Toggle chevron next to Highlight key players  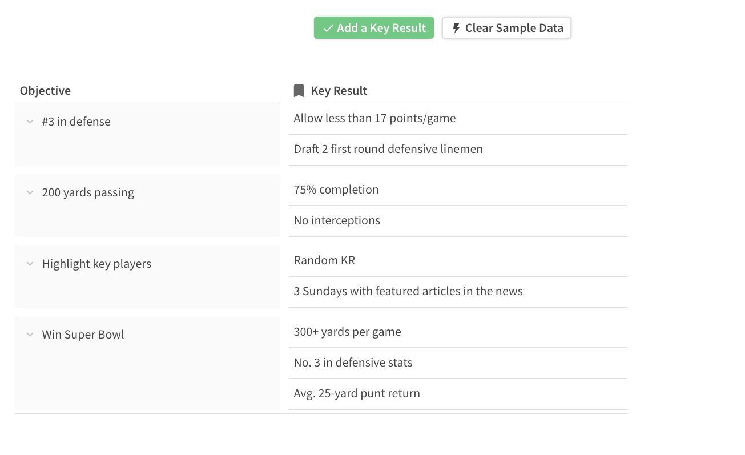click(x=30, y=264)
